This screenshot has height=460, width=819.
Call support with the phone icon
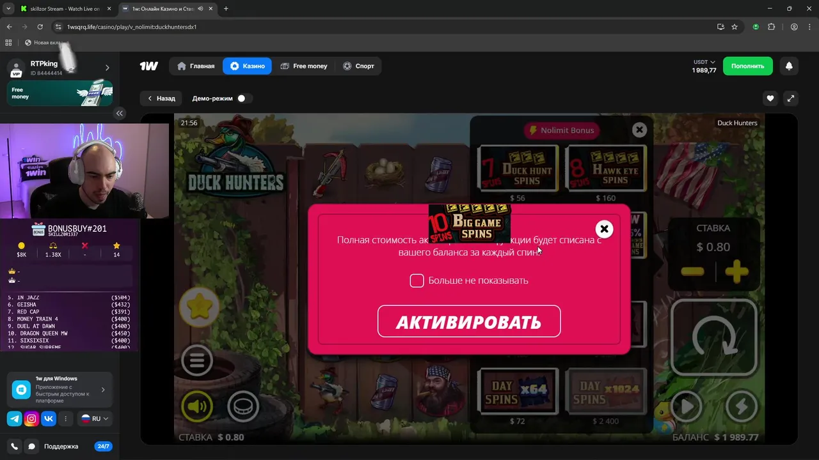[x=14, y=447]
